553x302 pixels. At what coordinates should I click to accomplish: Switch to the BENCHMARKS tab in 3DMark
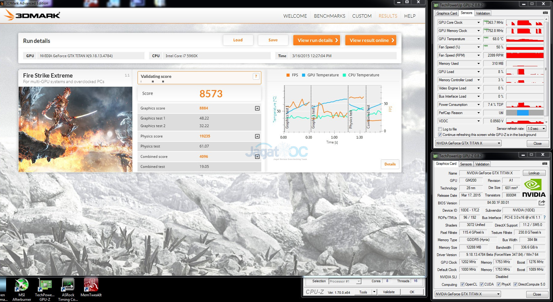point(329,16)
